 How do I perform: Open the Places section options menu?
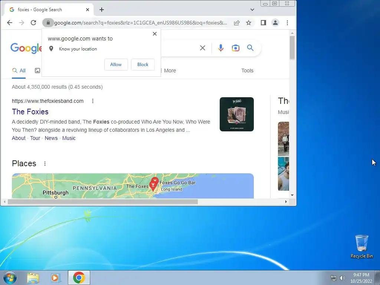45,164
